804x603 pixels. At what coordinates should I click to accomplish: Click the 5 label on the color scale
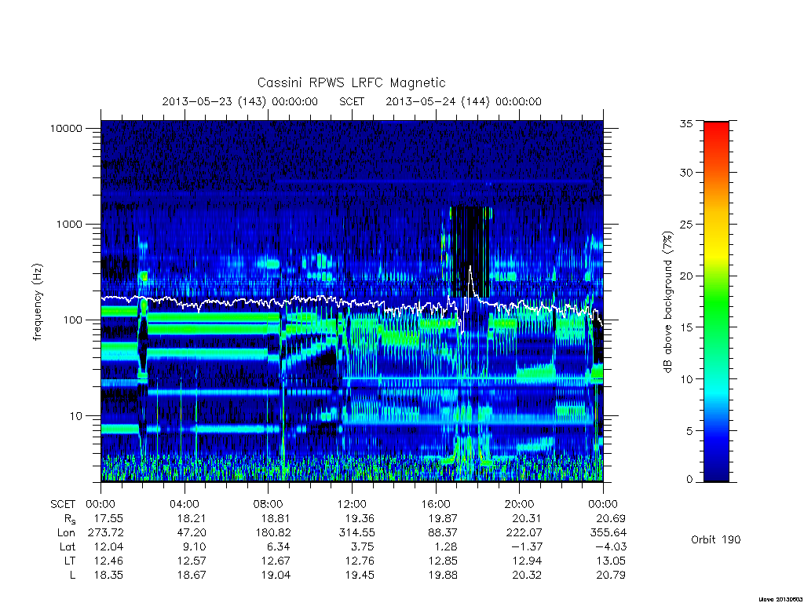689,431
